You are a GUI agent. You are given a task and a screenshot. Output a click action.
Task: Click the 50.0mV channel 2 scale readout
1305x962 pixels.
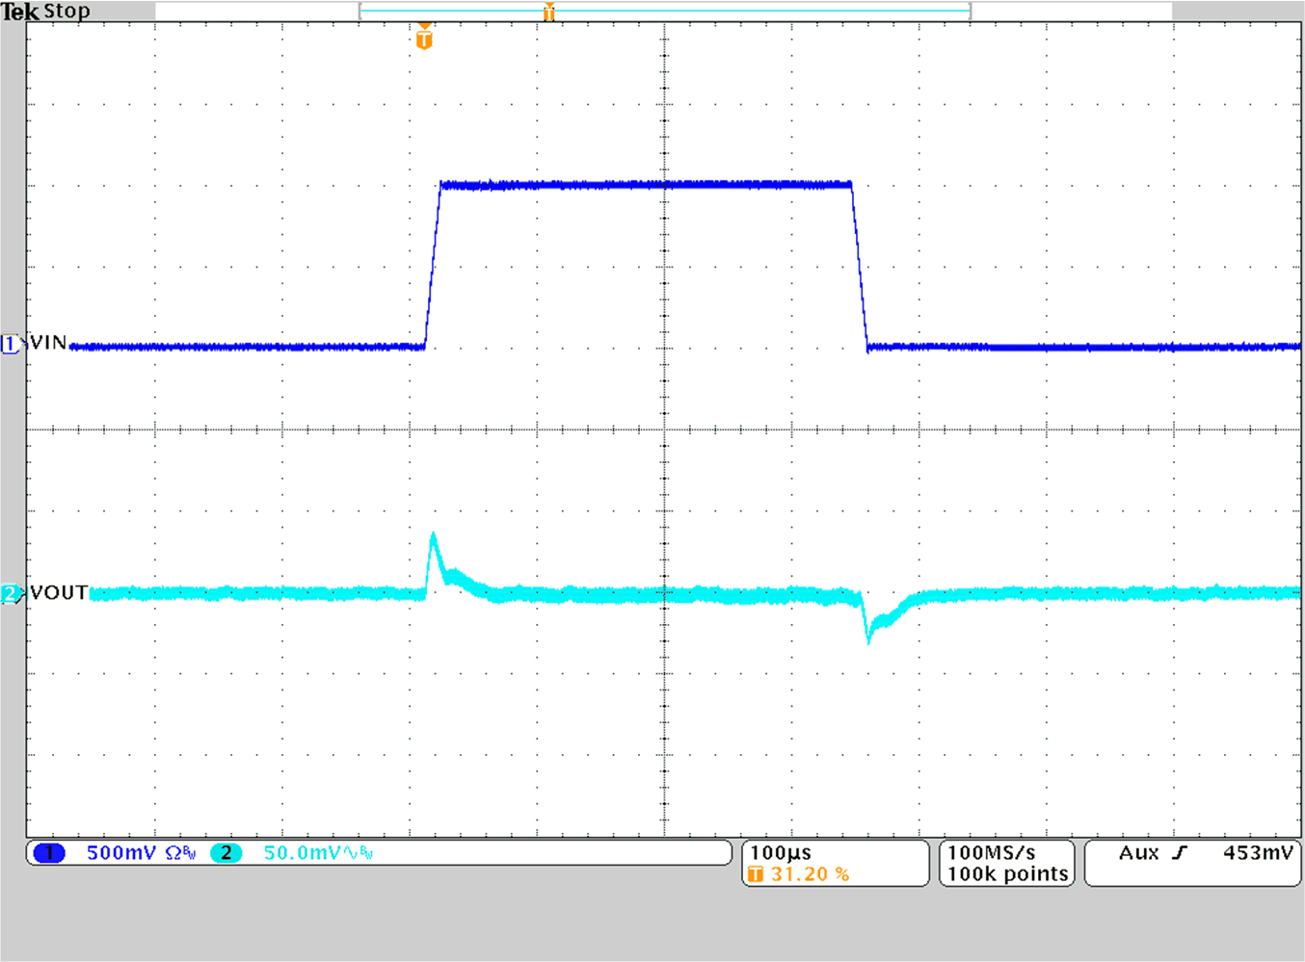pos(302,852)
